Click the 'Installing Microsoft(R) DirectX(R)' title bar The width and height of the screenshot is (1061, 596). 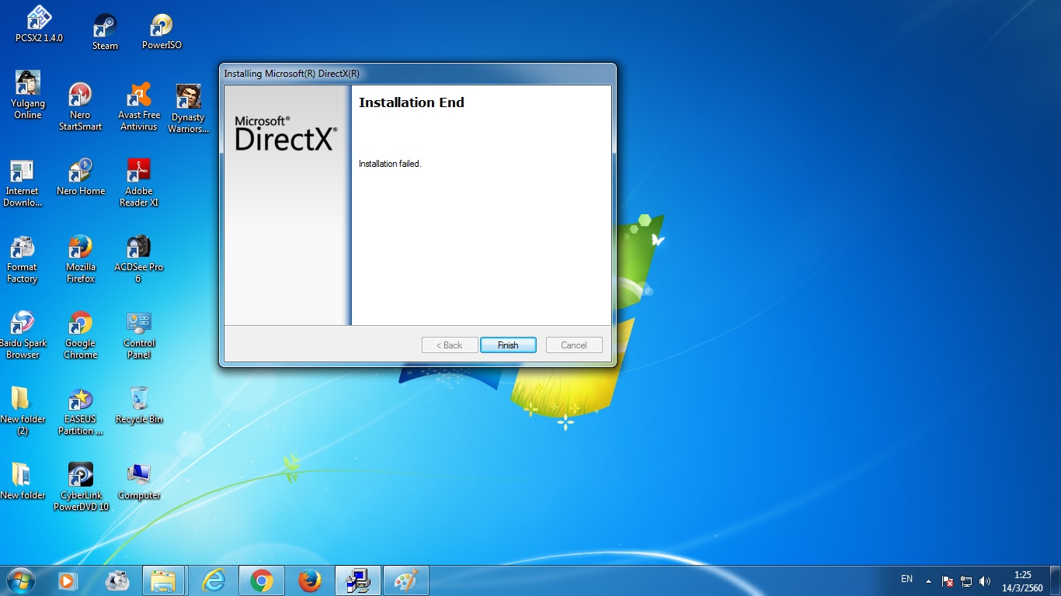(x=418, y=74)
